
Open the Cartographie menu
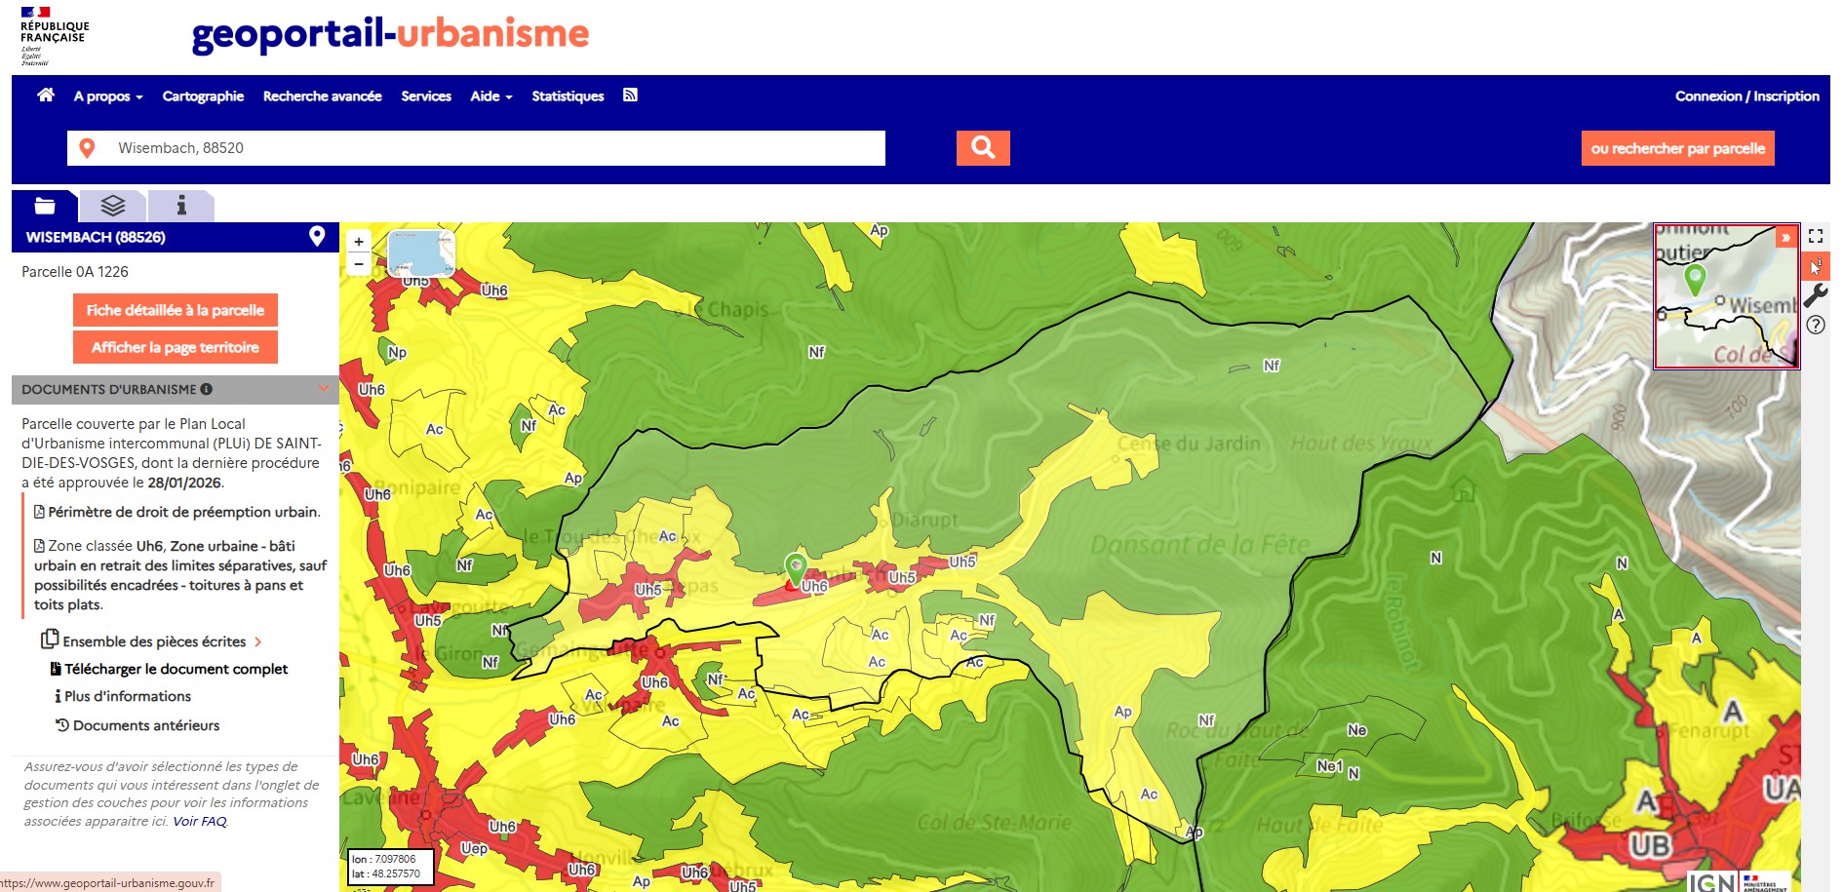coord(203,96)
